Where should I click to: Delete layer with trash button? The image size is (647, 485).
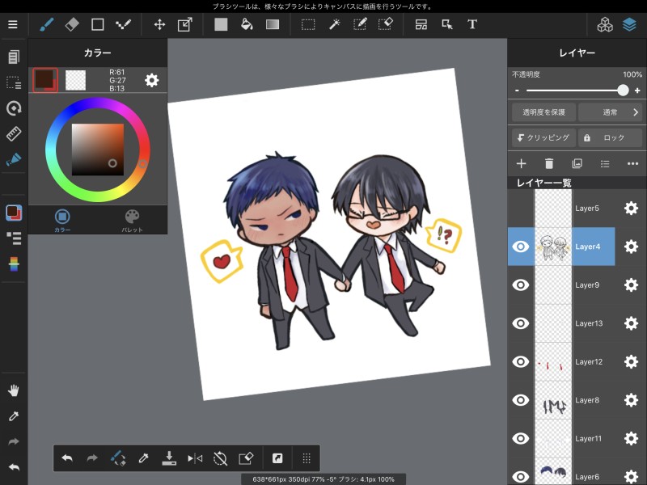(x=549, y=164)
